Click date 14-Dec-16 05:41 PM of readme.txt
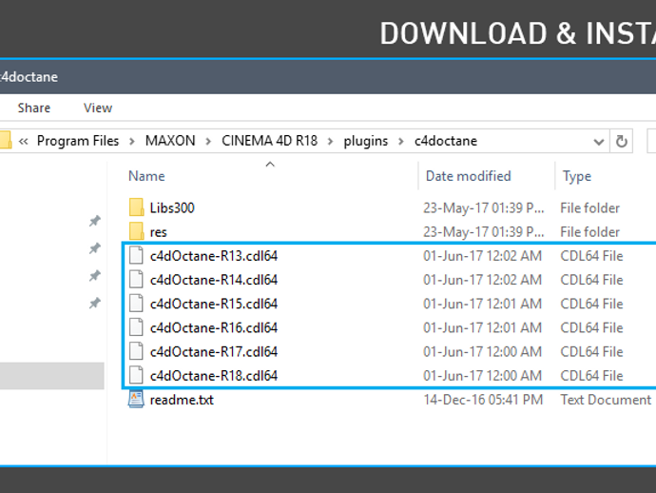 point(483,400)
